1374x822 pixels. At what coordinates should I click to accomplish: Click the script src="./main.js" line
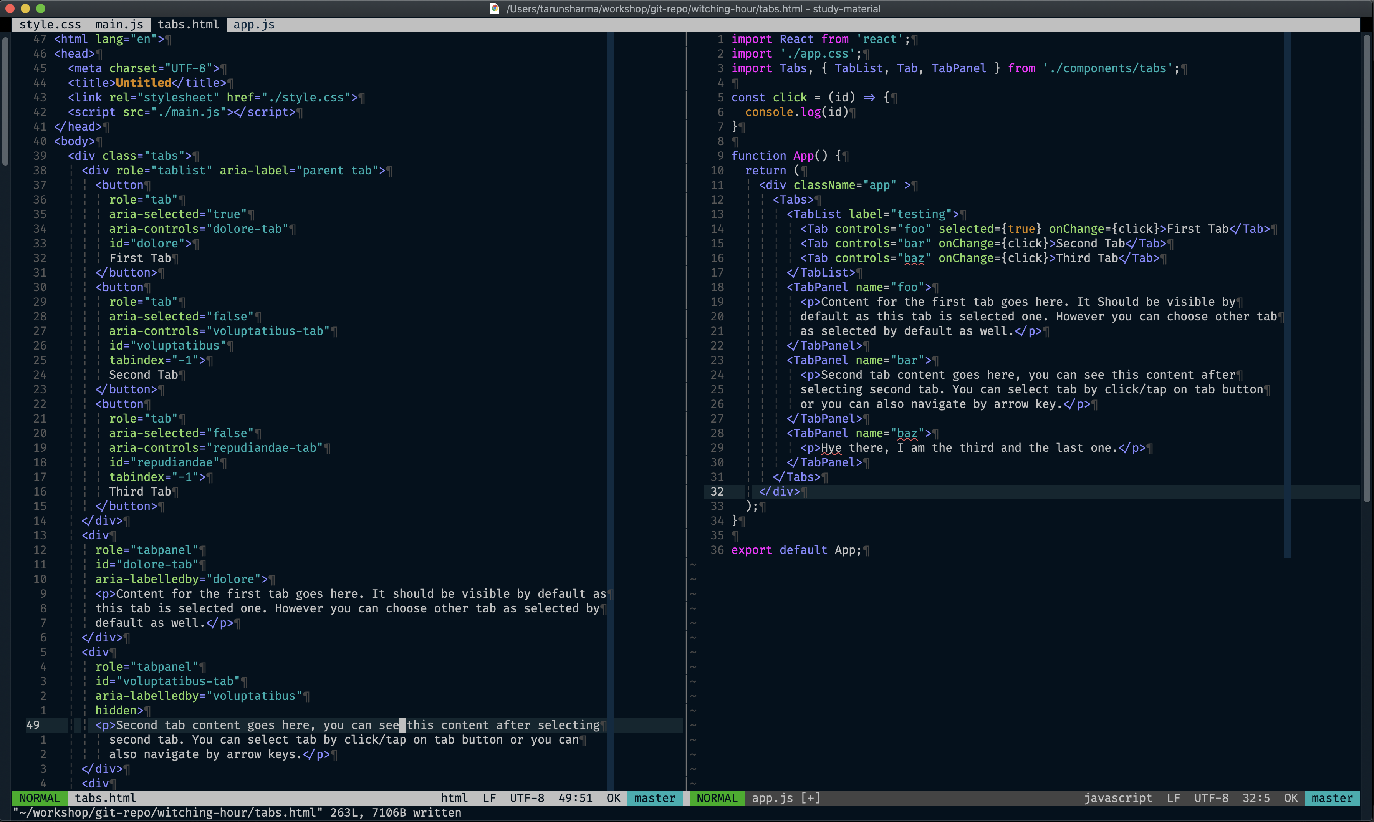(x=182, y=113)
